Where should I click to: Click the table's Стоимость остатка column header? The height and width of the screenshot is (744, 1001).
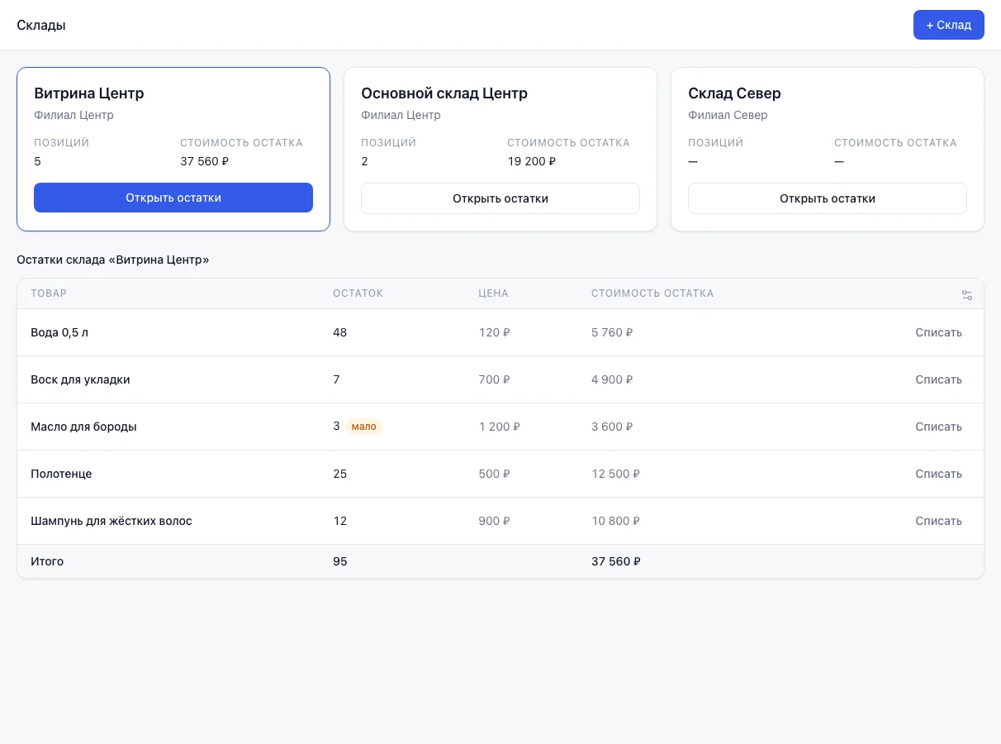[652, 293]
